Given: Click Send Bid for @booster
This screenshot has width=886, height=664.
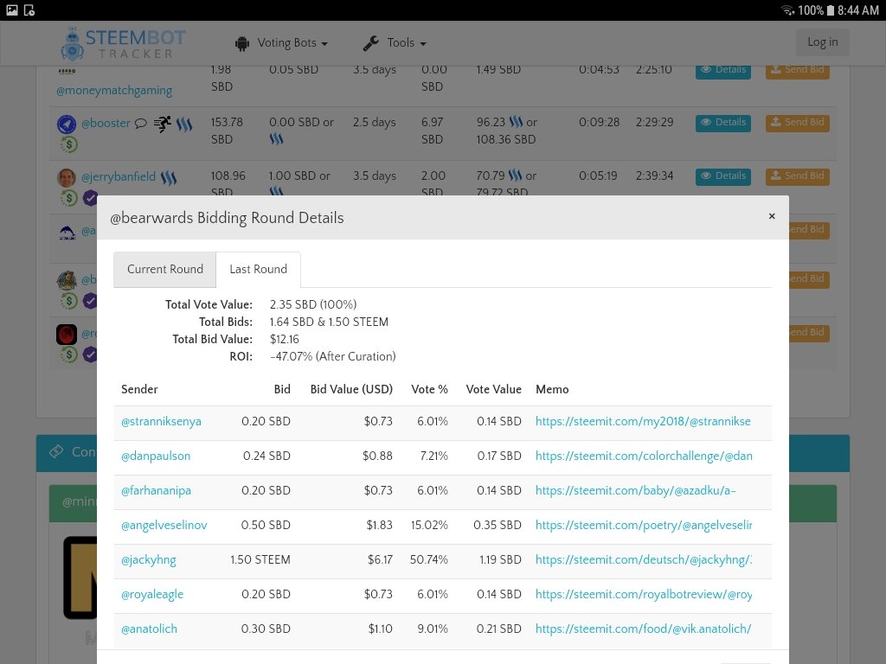Looking at the screenshot, I should pos(797,123).
